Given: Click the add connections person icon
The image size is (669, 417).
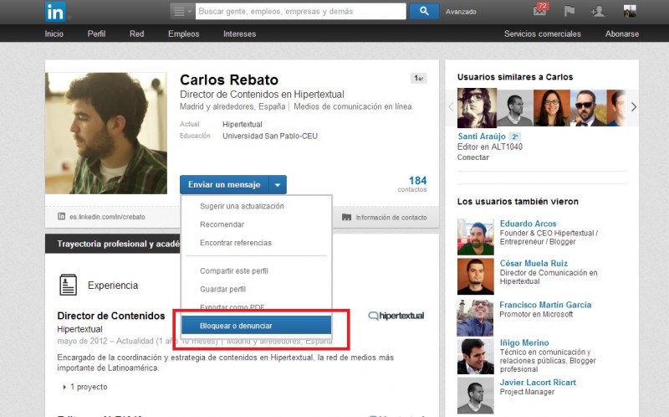Looking at the screenshot, I should click(x=598, y=11).
